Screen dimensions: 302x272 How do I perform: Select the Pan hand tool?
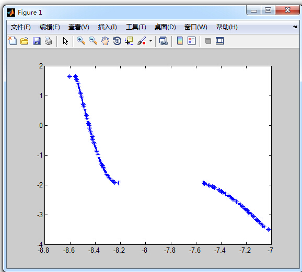[105, 41]
